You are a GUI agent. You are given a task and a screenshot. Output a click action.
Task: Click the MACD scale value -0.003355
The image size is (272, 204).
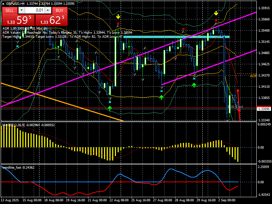[x=264, y=161]
